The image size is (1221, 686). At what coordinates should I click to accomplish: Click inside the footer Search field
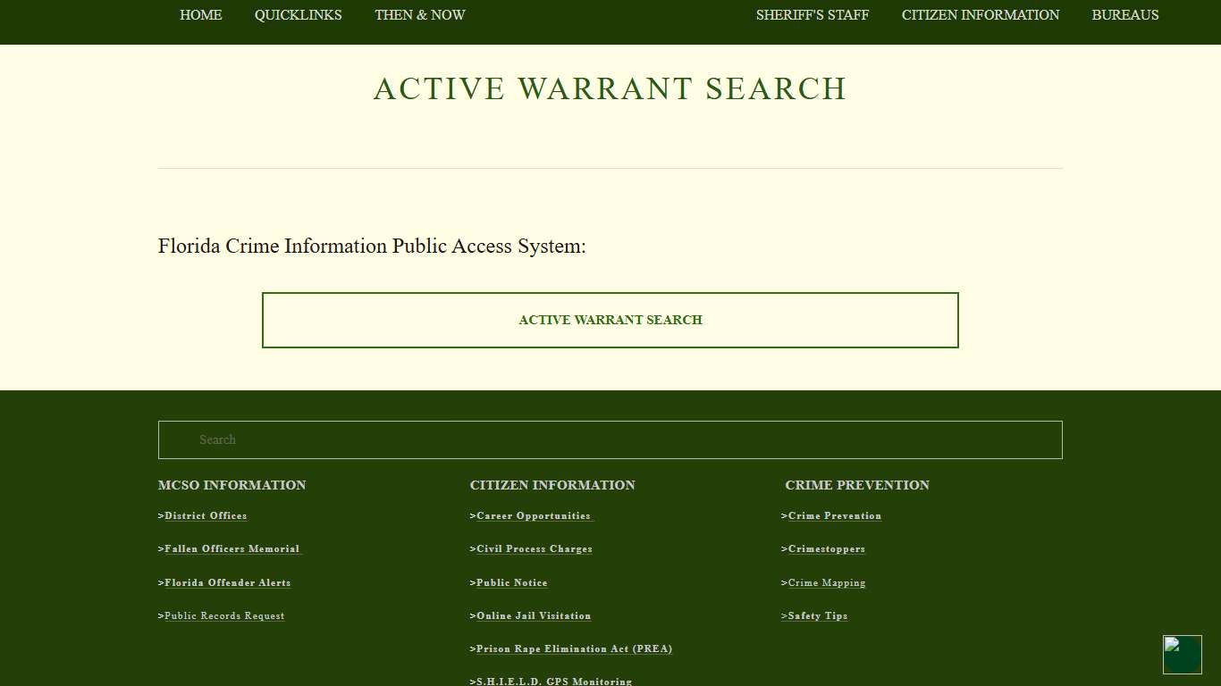click(x=610, y=439)
